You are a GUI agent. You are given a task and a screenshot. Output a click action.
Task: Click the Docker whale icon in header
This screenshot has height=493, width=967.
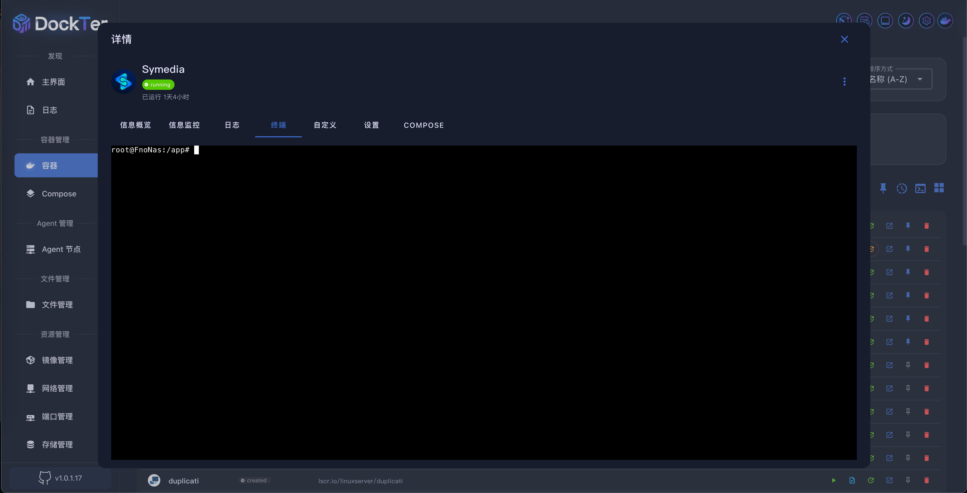(945, 21)
